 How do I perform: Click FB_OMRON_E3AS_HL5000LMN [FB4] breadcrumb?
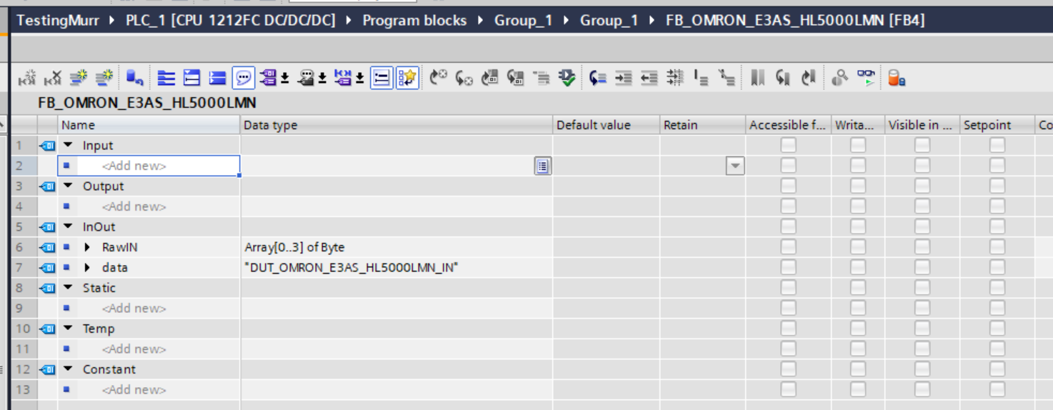coord(795,20)
